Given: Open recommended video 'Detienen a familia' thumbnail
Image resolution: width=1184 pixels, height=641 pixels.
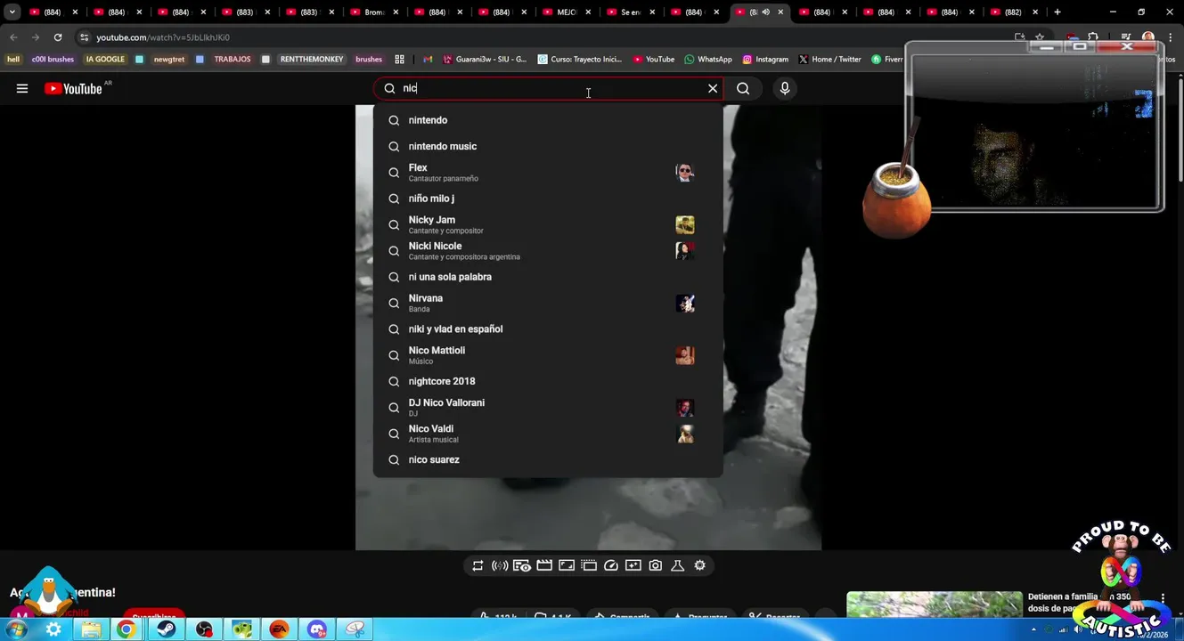Looking at the screenshot, I should click(x=935, y=604).
